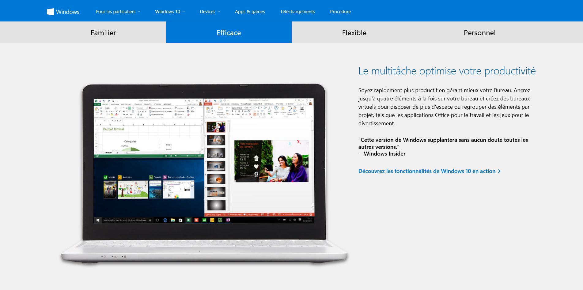Expand the Devices dropdown
This screenshot has width=583, height=290.
[210, 12]
